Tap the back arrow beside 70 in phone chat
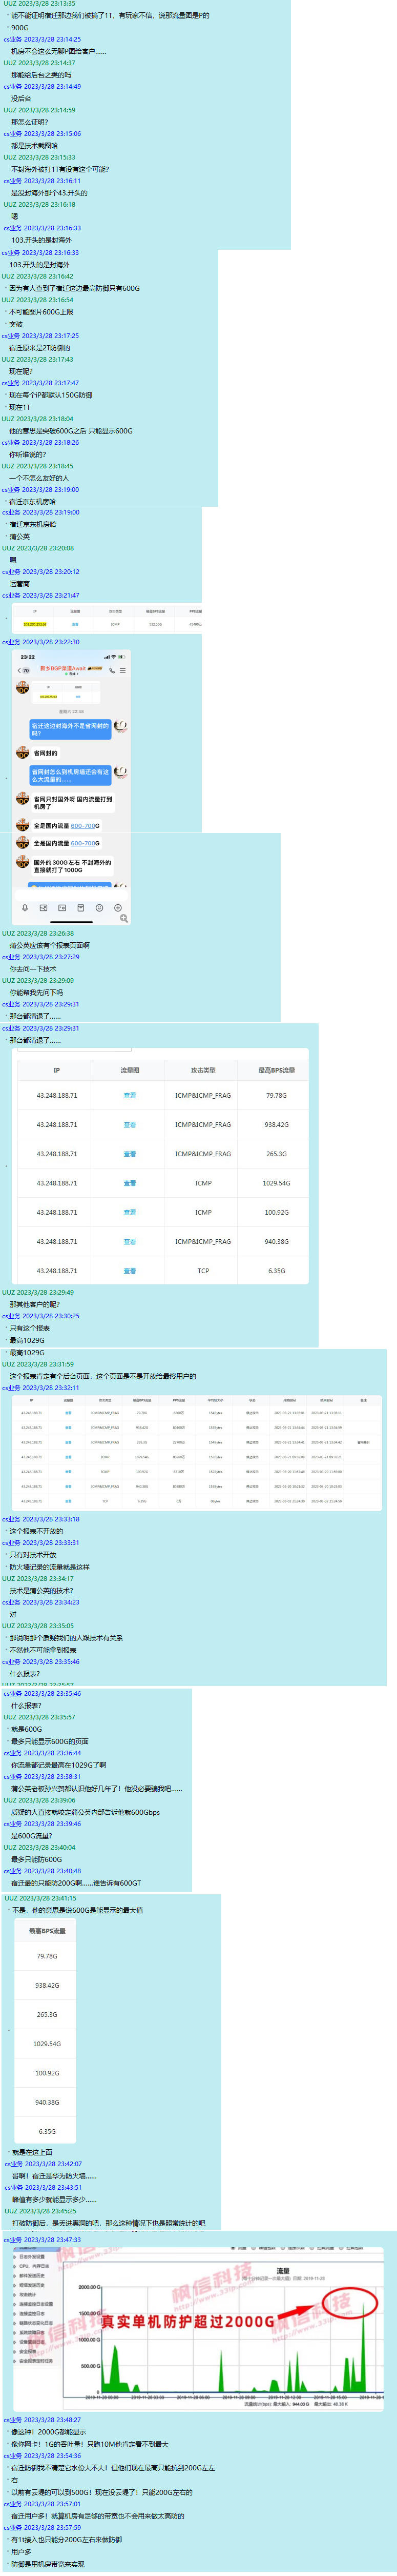 (x=19, y=670)
